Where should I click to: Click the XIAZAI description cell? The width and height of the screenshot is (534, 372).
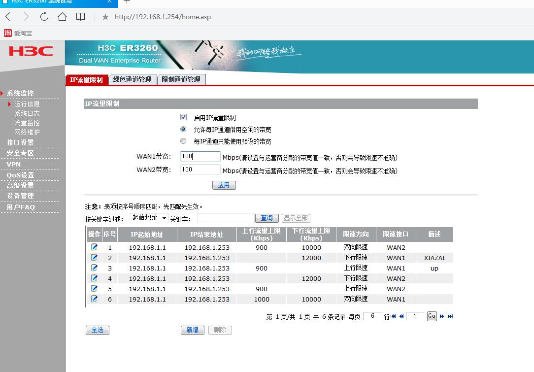[434, 258]
